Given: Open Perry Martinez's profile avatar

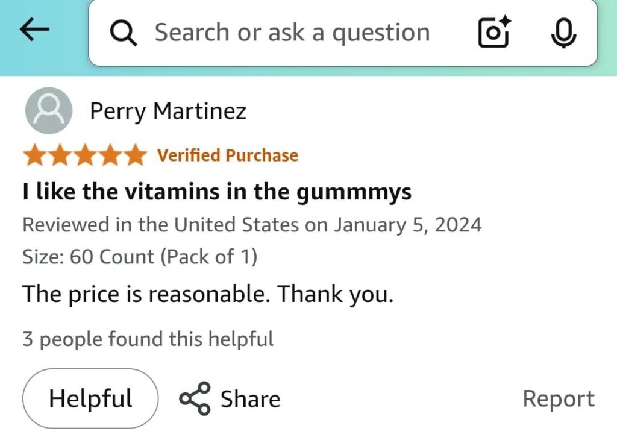Looking at the screenshot, I should tap(48, 111).
